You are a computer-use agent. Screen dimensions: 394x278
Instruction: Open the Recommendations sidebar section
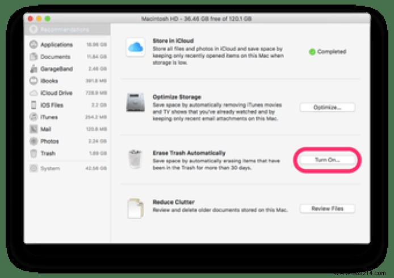tap(68, 30)
